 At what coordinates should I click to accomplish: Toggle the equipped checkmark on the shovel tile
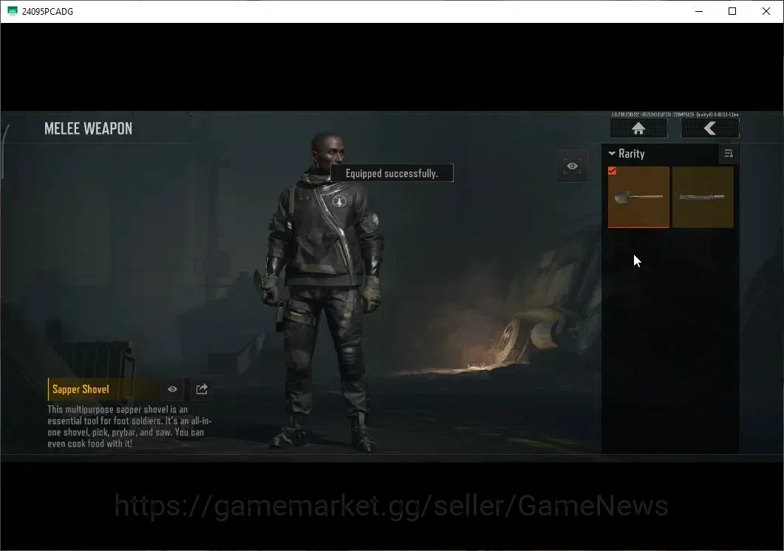(612, 171)
